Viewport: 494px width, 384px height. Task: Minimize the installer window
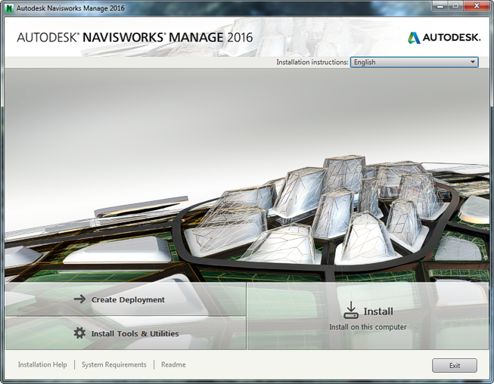click(x=440, y=6)
